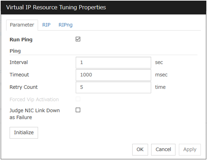Click the msec unit label

pyautogui.click(x=161, y=75)
